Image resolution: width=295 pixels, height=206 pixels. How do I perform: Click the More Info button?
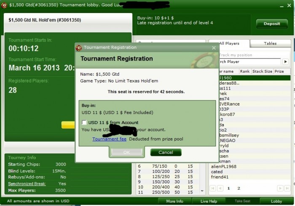click(x=174, y=201)
